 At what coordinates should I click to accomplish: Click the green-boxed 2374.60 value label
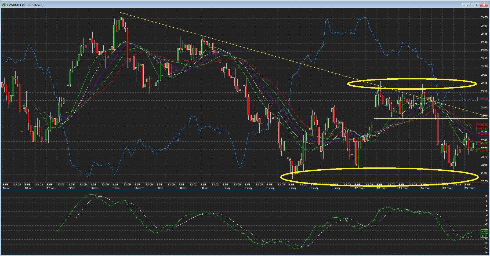[x=482, y=150]
